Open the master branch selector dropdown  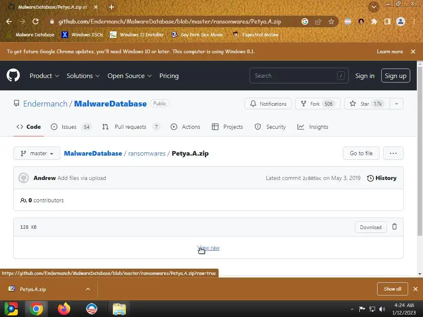(37, 154)
